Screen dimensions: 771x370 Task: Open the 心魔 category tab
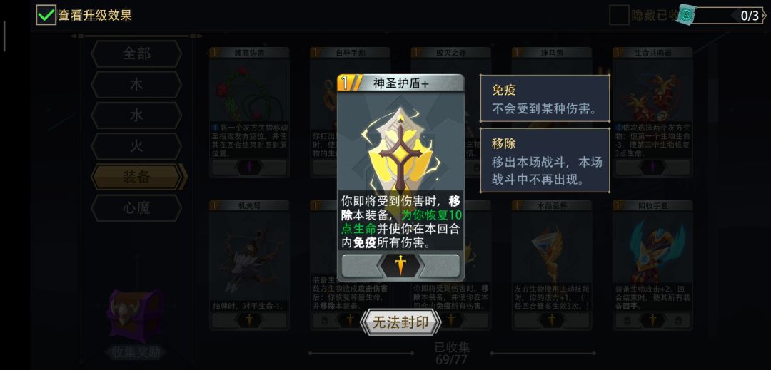pos(136,207)
